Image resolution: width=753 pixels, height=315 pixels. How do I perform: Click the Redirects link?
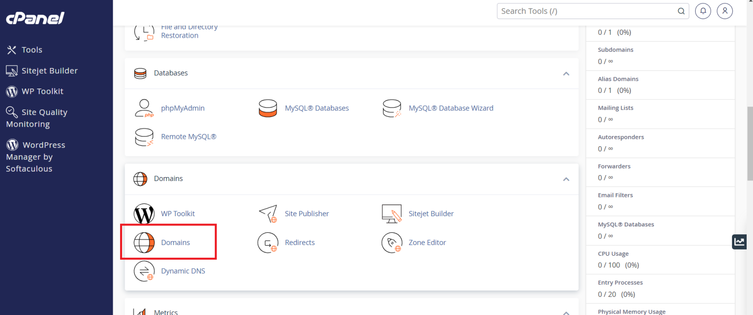click(300, 242)
